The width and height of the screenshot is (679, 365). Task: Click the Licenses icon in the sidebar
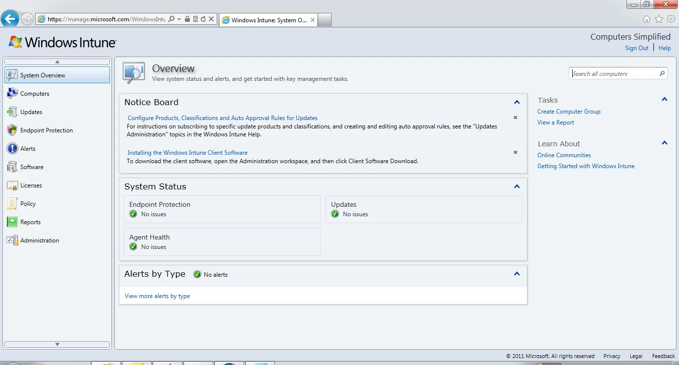click(12, 185)
